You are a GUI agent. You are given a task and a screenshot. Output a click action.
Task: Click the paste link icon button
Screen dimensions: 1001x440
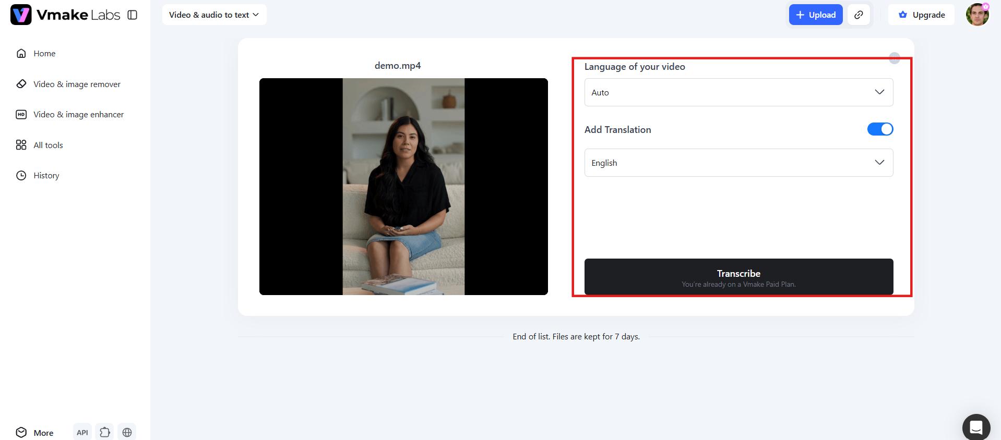[x=859, y=15]
